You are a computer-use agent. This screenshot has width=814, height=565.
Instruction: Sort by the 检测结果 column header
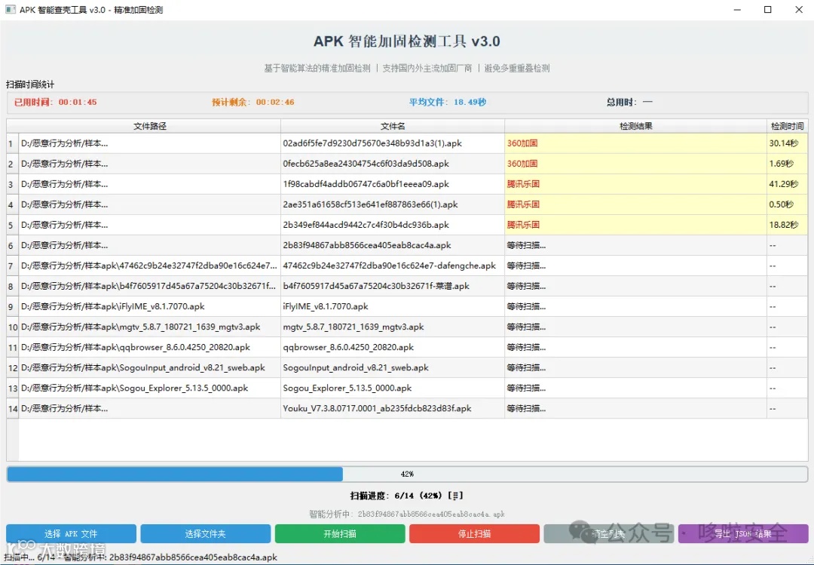point(635,125)
